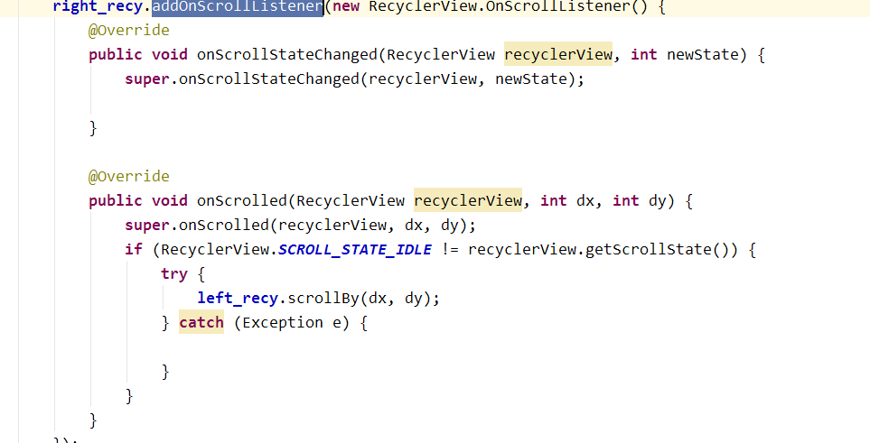Click the if keyword
Screen dimensions: 870x443
pyautogui.click(x=134, y=250)
